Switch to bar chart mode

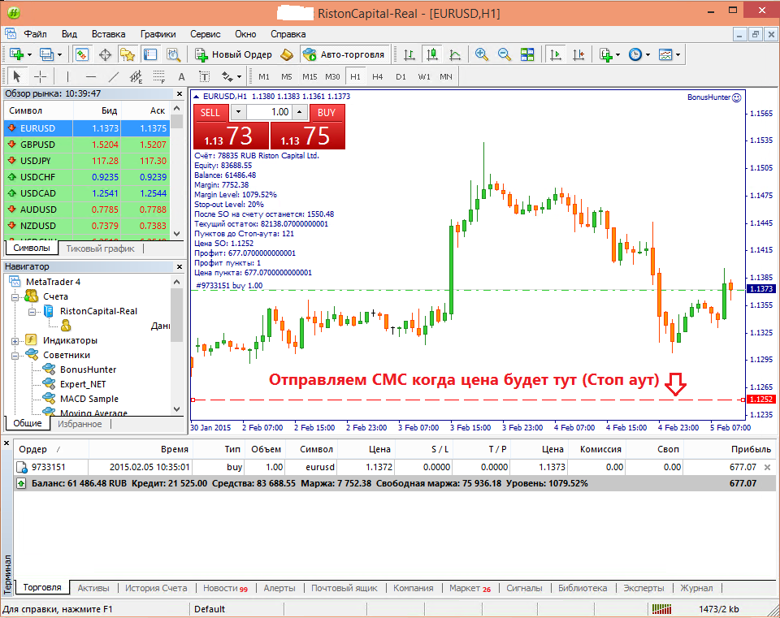click(x=409, y=54)
